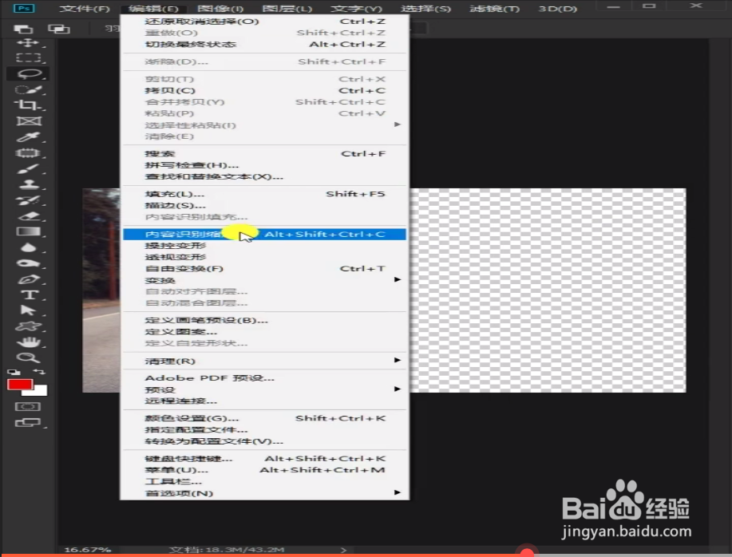Change the screen mode
Screen dimensions: 732x557
click(x=28, y=423)
